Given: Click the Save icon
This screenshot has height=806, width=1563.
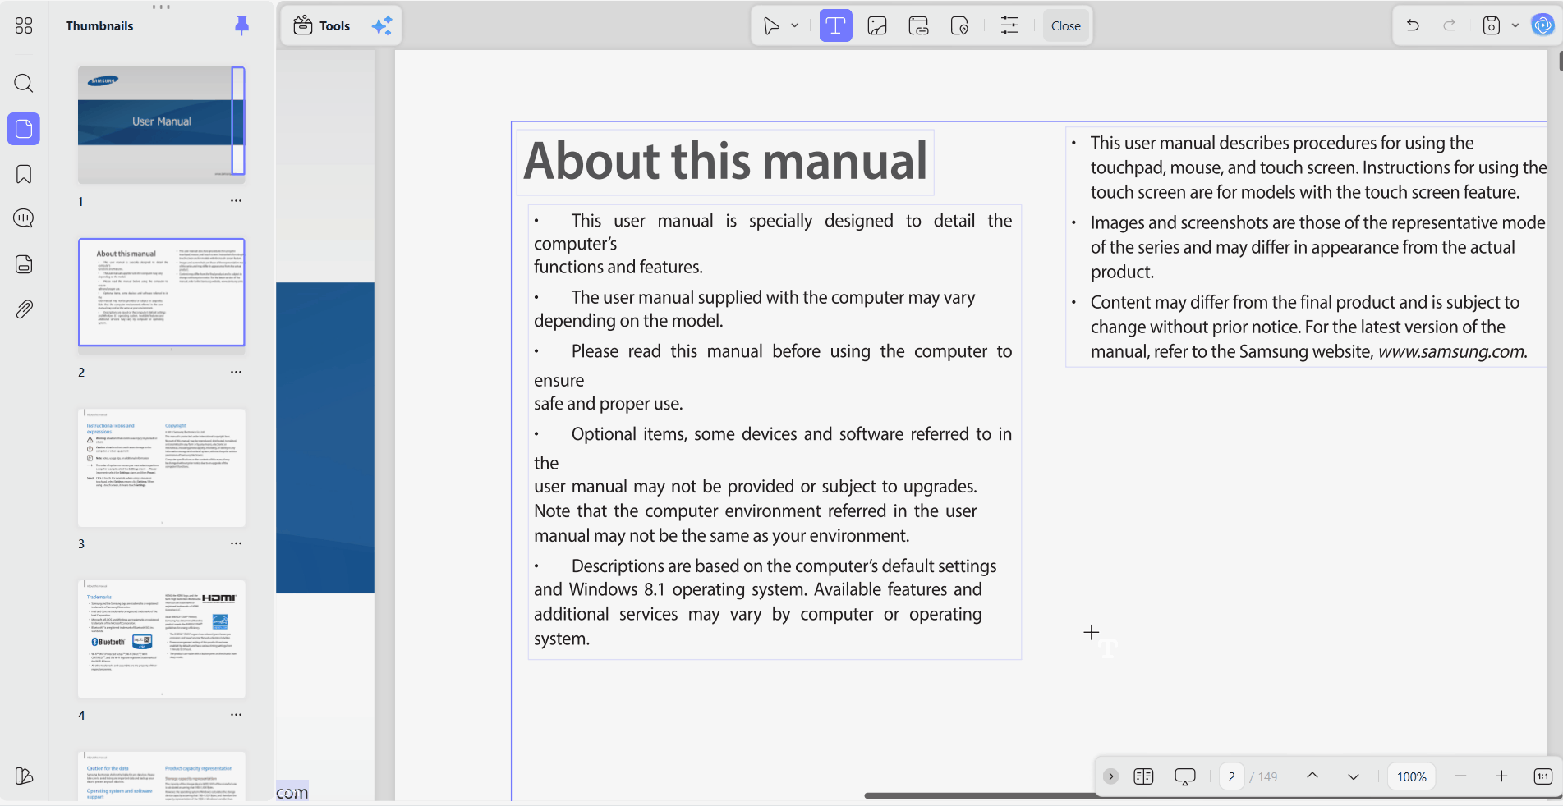Looking at the screenshot, I should [1492, 25].
